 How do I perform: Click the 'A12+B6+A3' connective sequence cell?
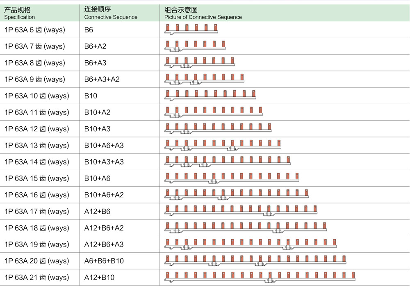(119, 244)
